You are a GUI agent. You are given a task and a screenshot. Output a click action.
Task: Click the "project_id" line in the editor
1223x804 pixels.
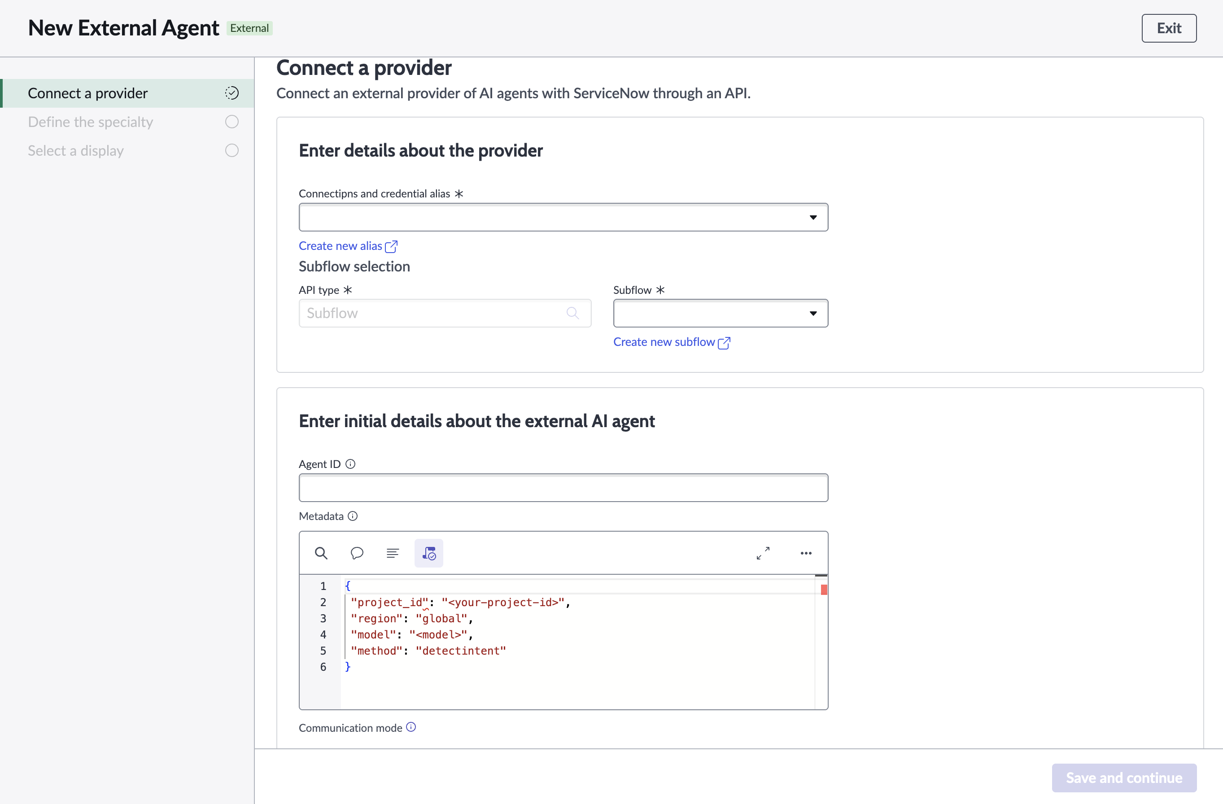tap(460, 602)
